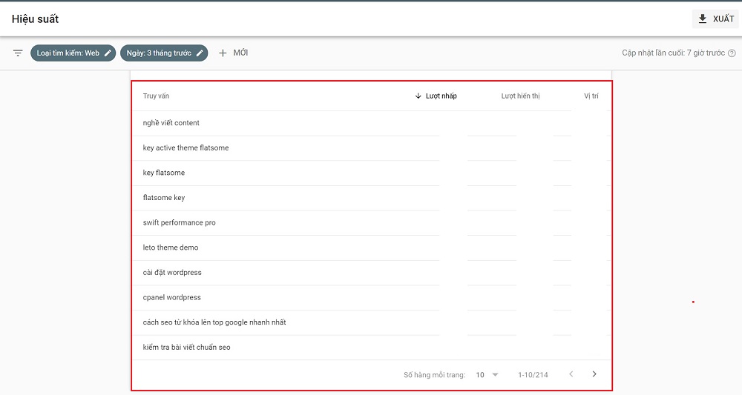Go to next page of results

(594, 374)
